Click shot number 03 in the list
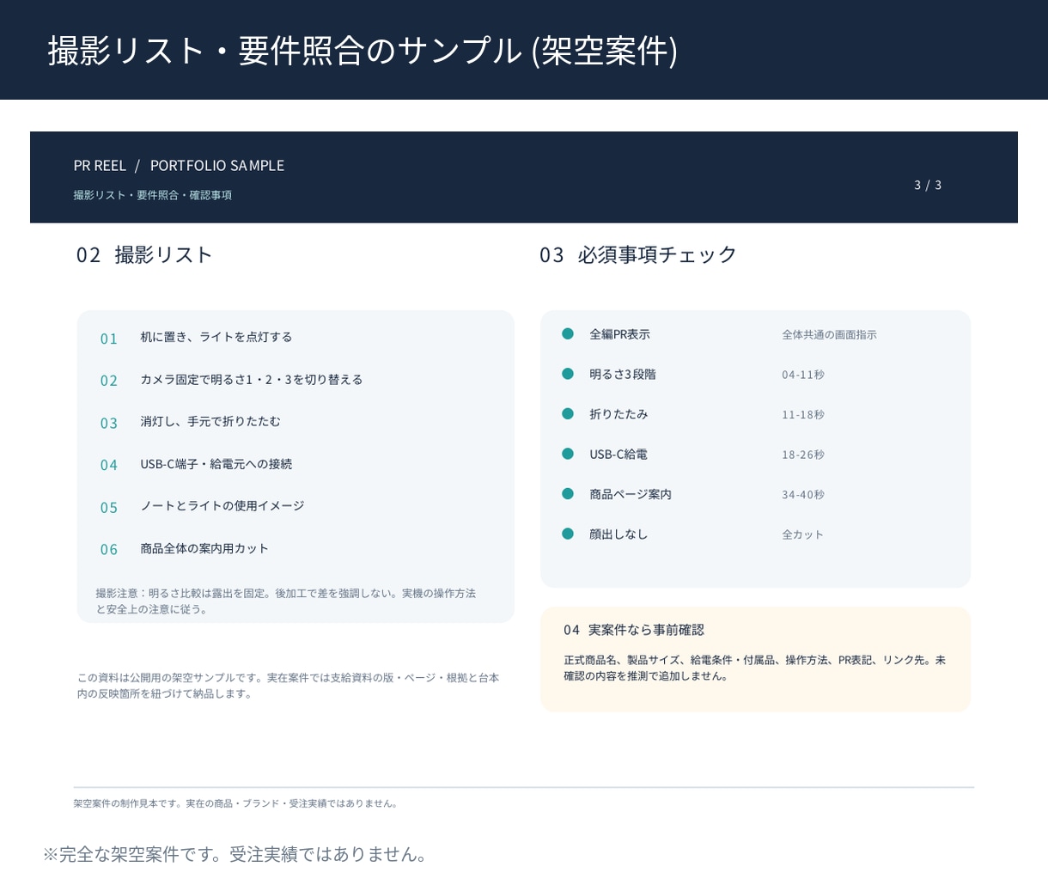The width and height of the screenshot is (1048, 873). coord(109,423)
